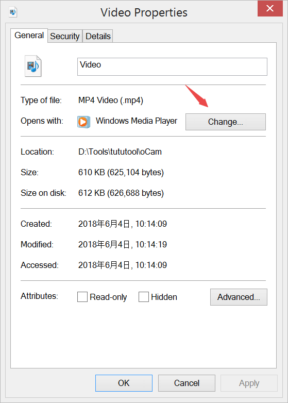Click the MP4 Video (.mp4) type text
The height and width of the screenshot is (403, 288).
[111, 100]
